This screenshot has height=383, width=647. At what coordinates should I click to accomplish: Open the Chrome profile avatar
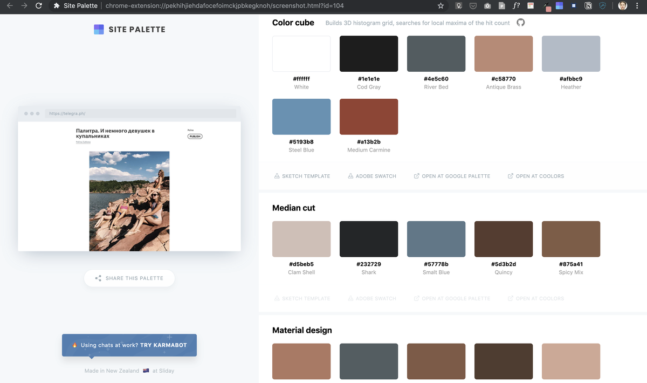coord(623,6)
